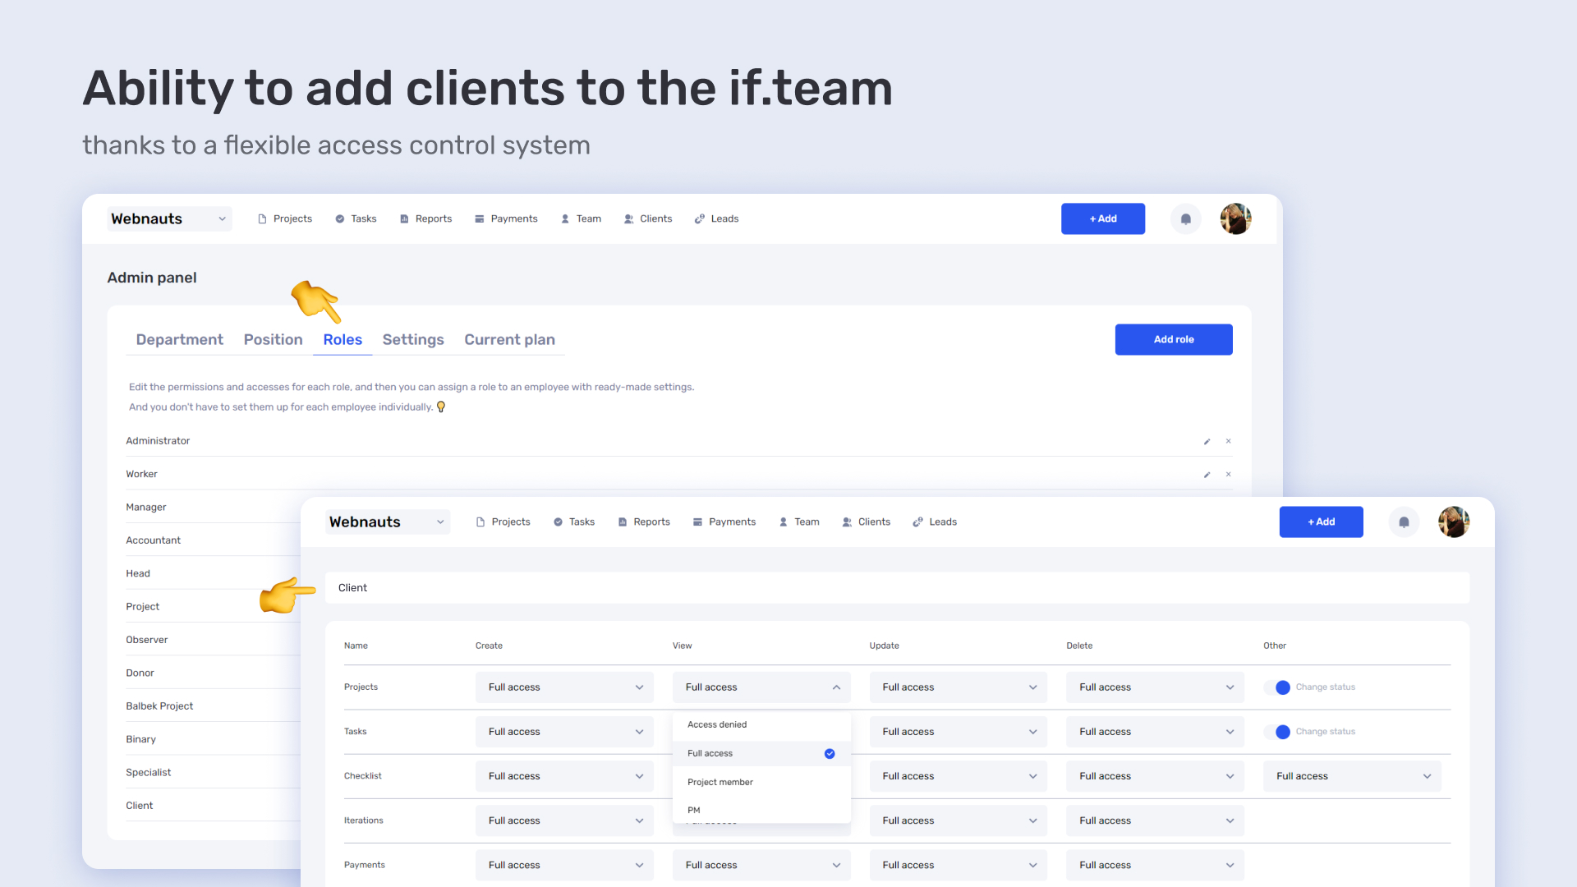Switch to the Position tab
This screenshot has width=1577, height=887.
(273, 339)
